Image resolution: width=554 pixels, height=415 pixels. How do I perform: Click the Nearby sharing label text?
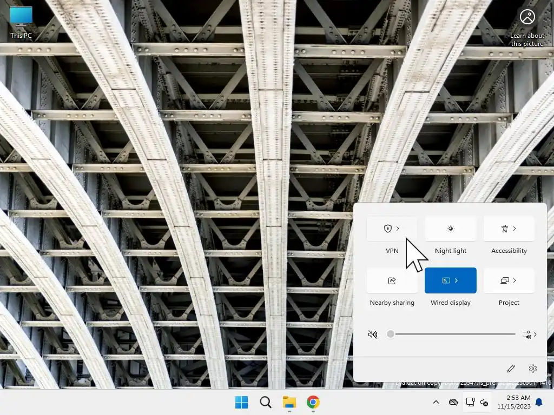tap(392, 303)
